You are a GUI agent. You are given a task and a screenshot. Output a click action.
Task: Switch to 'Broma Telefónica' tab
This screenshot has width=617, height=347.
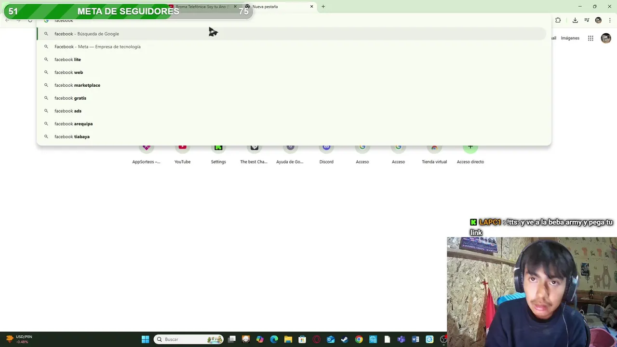pos(201,7)
